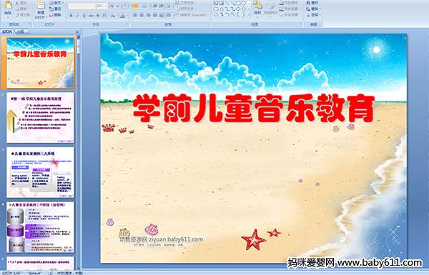This screenshot has height=275, width=429.
Task: Toggle Align Text Right
Action: 149,15
